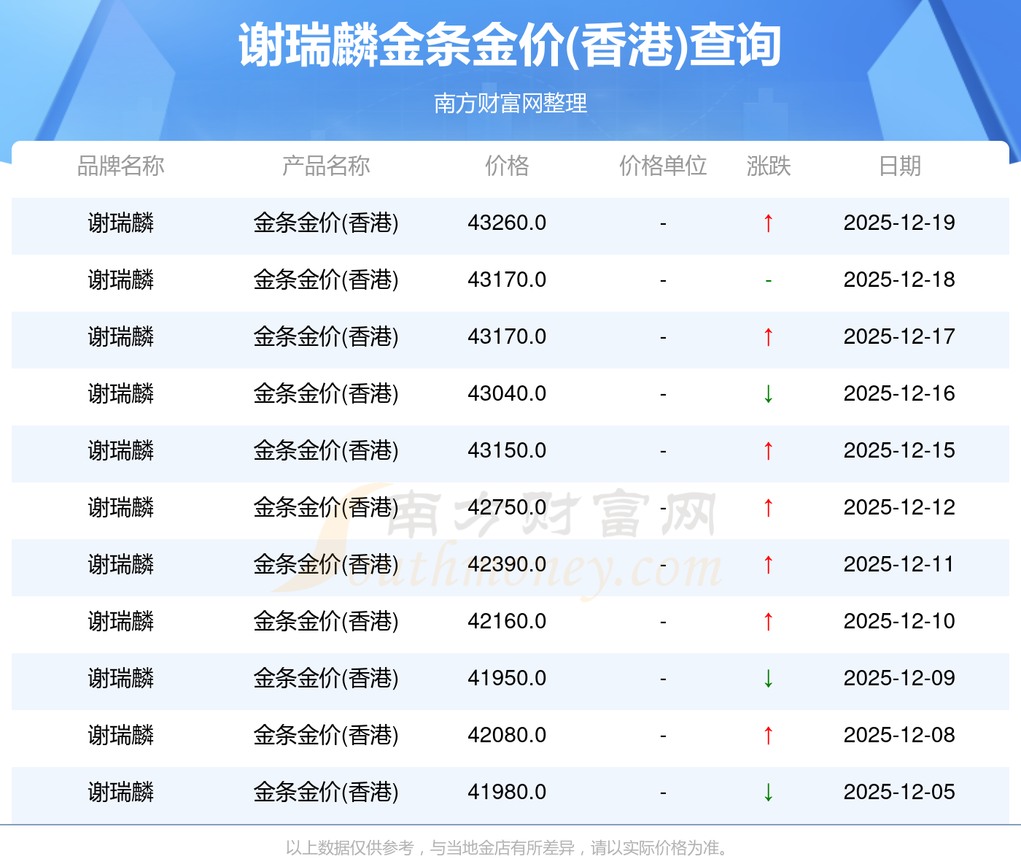1021x859 pixels.
Task: Click the green dash in the 2025-12-18 row
Action: tap(769, 280)
